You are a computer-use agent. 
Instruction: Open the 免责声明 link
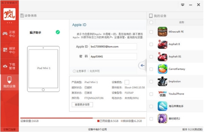(95, 71)
